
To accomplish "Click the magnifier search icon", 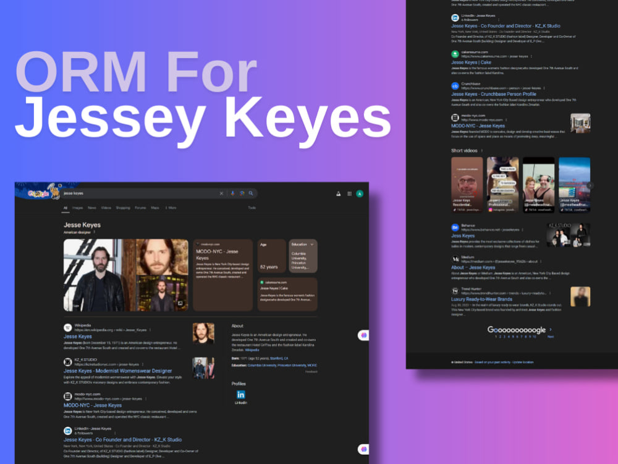I will click(x=251, y=193).
